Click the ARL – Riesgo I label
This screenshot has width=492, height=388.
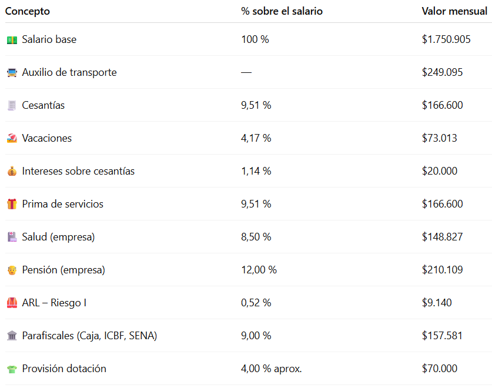tap(54, 303)
